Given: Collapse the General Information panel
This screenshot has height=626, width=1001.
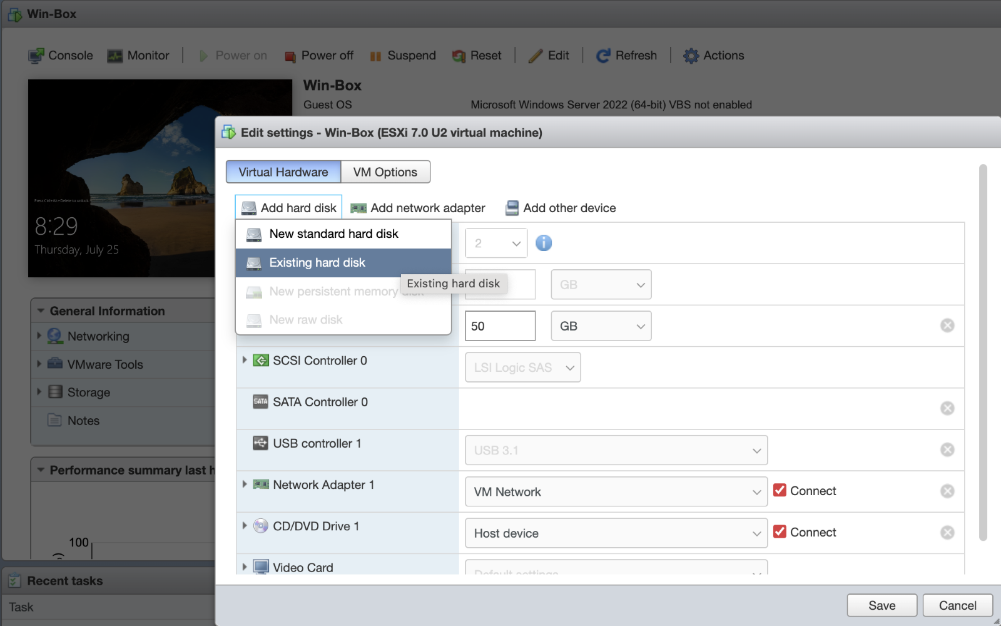Looking at the screenshot, I should pyautogui.click(x=41, y=310).
